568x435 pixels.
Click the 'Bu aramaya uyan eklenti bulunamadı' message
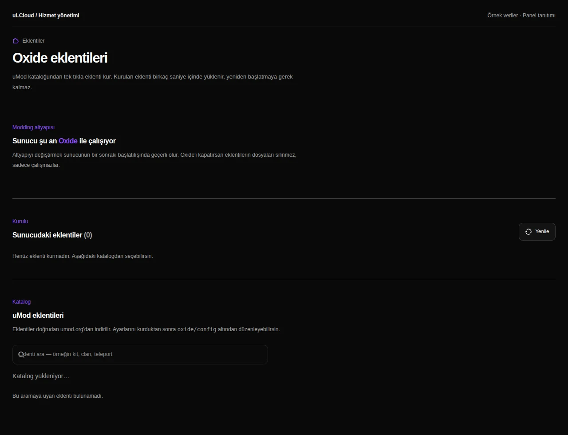pos(58,396)
